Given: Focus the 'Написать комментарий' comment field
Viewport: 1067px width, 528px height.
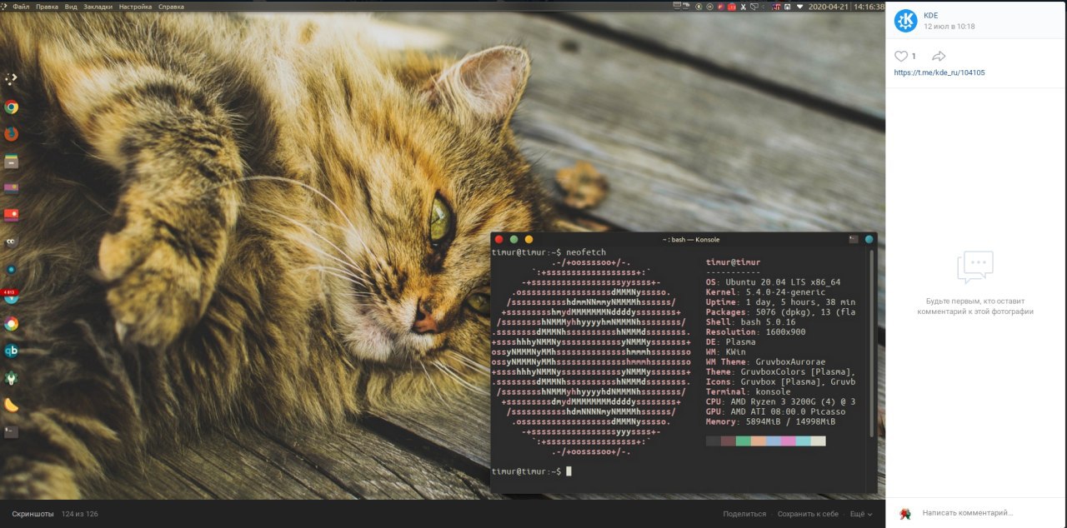Looking at the screenshot, I should pyautogui.click(x=967, y=513).
